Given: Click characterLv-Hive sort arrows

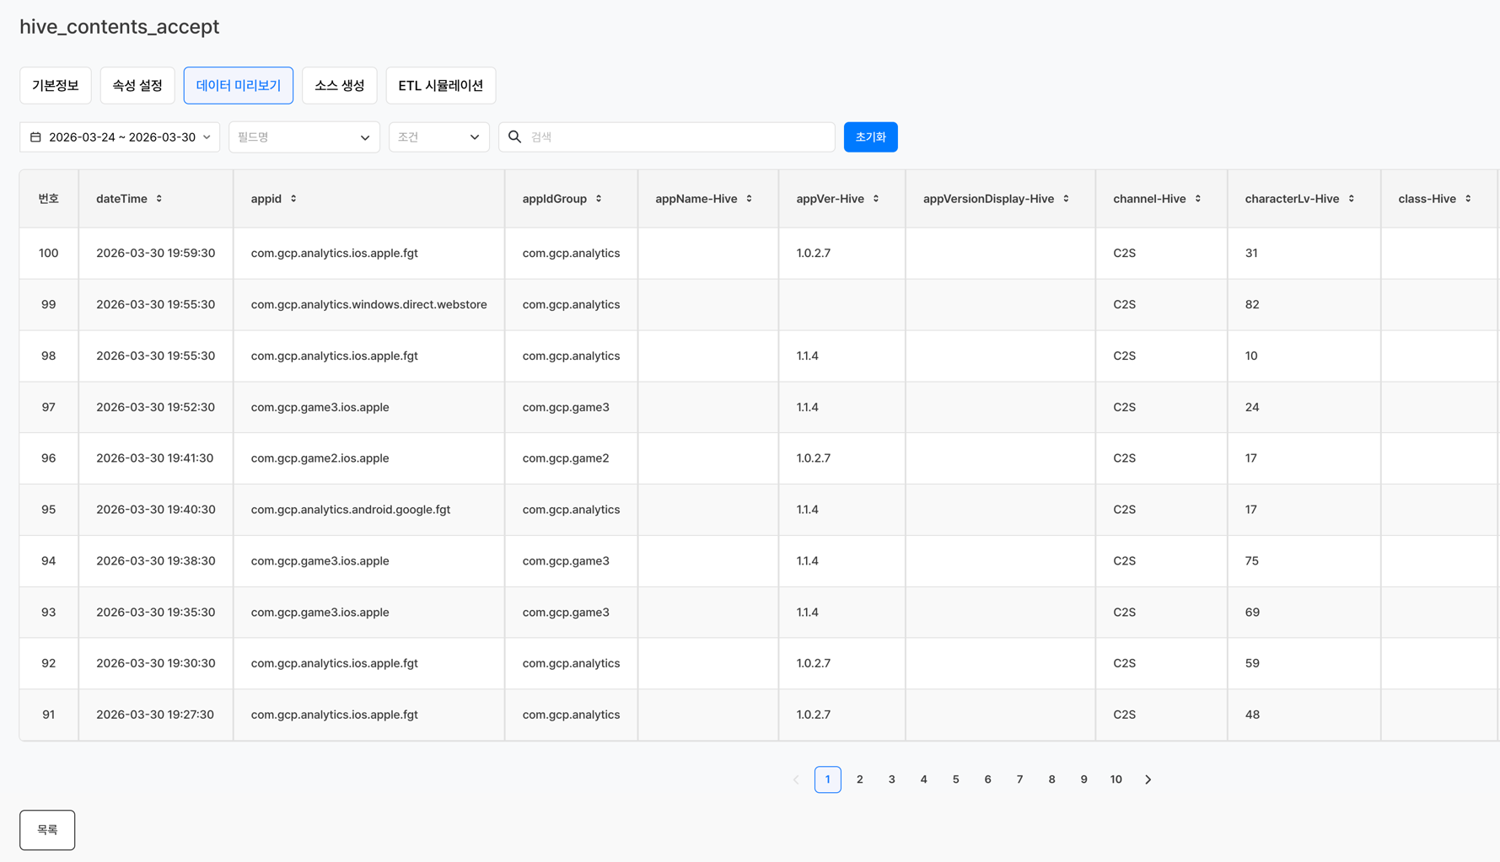Looking at the screenshot, I should point(1351,199).
